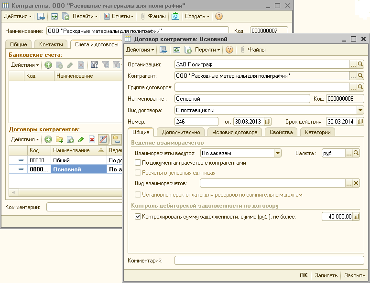Clear the Вид взаиморасчетов field with the X icon
This screenshot has width=370, height=283.
[356, 183]
